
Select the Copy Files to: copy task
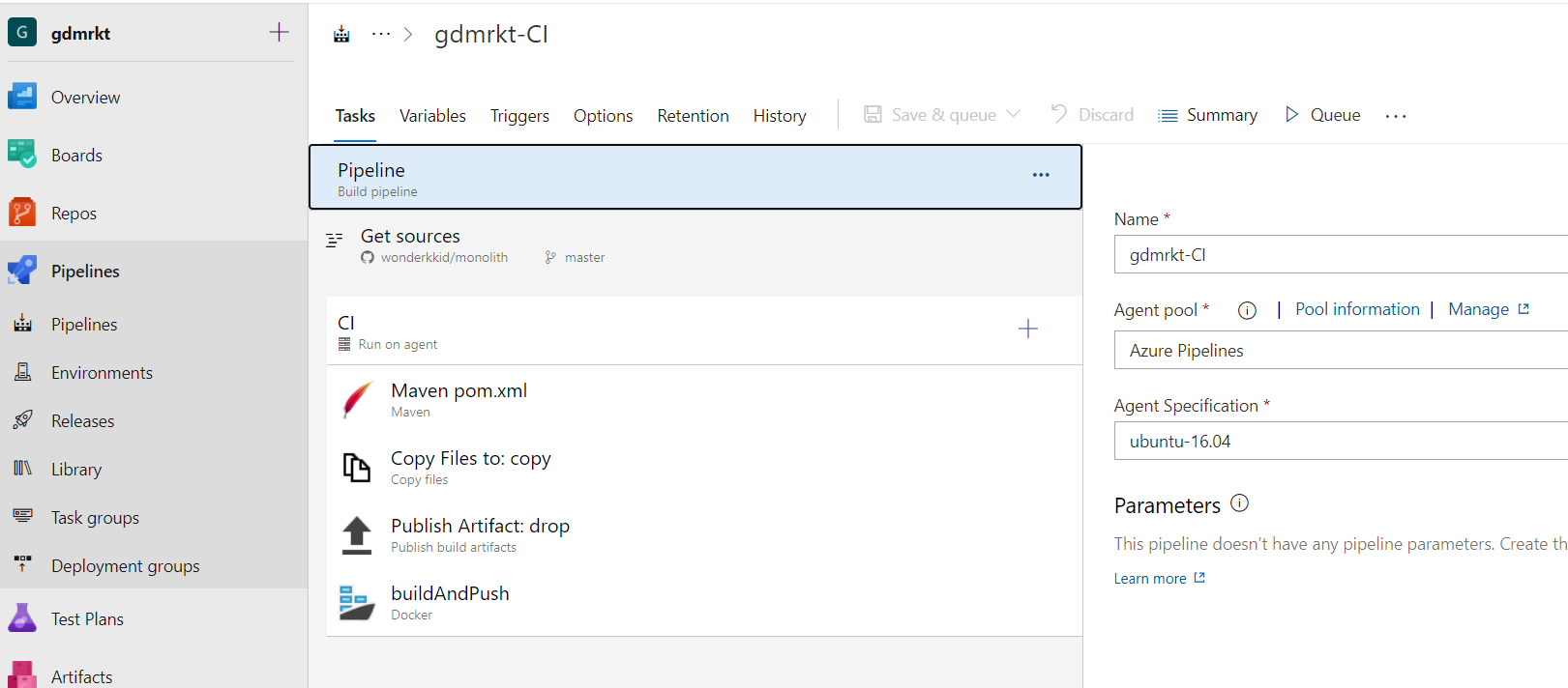[704, 467]
